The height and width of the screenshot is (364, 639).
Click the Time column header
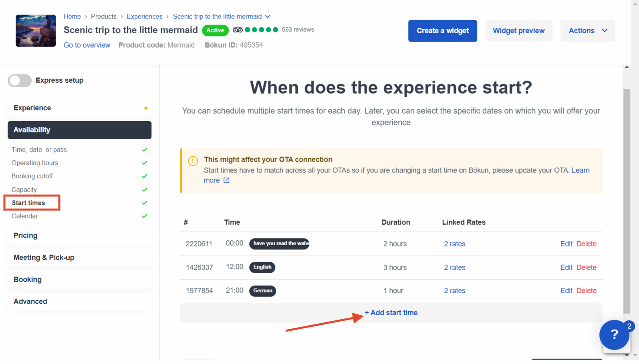pyautogui.click(x=232, y=222)
